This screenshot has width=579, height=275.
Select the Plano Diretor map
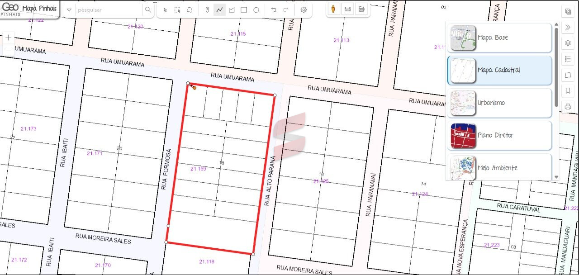coord(499,135)
